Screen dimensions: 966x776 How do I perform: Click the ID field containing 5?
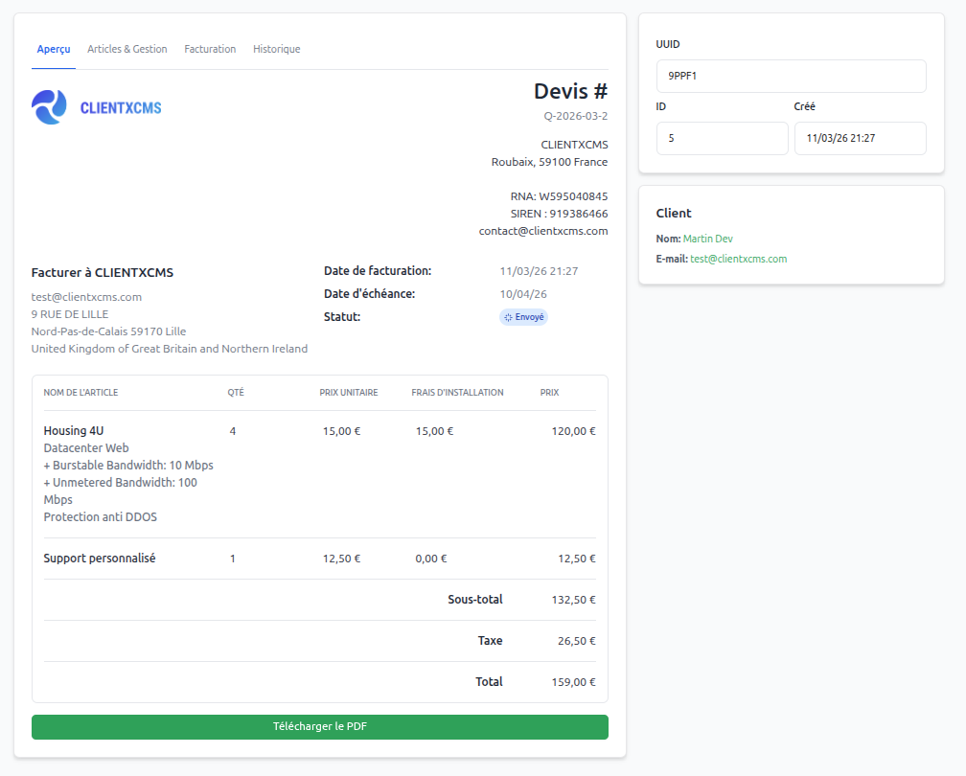click(722, 138)
